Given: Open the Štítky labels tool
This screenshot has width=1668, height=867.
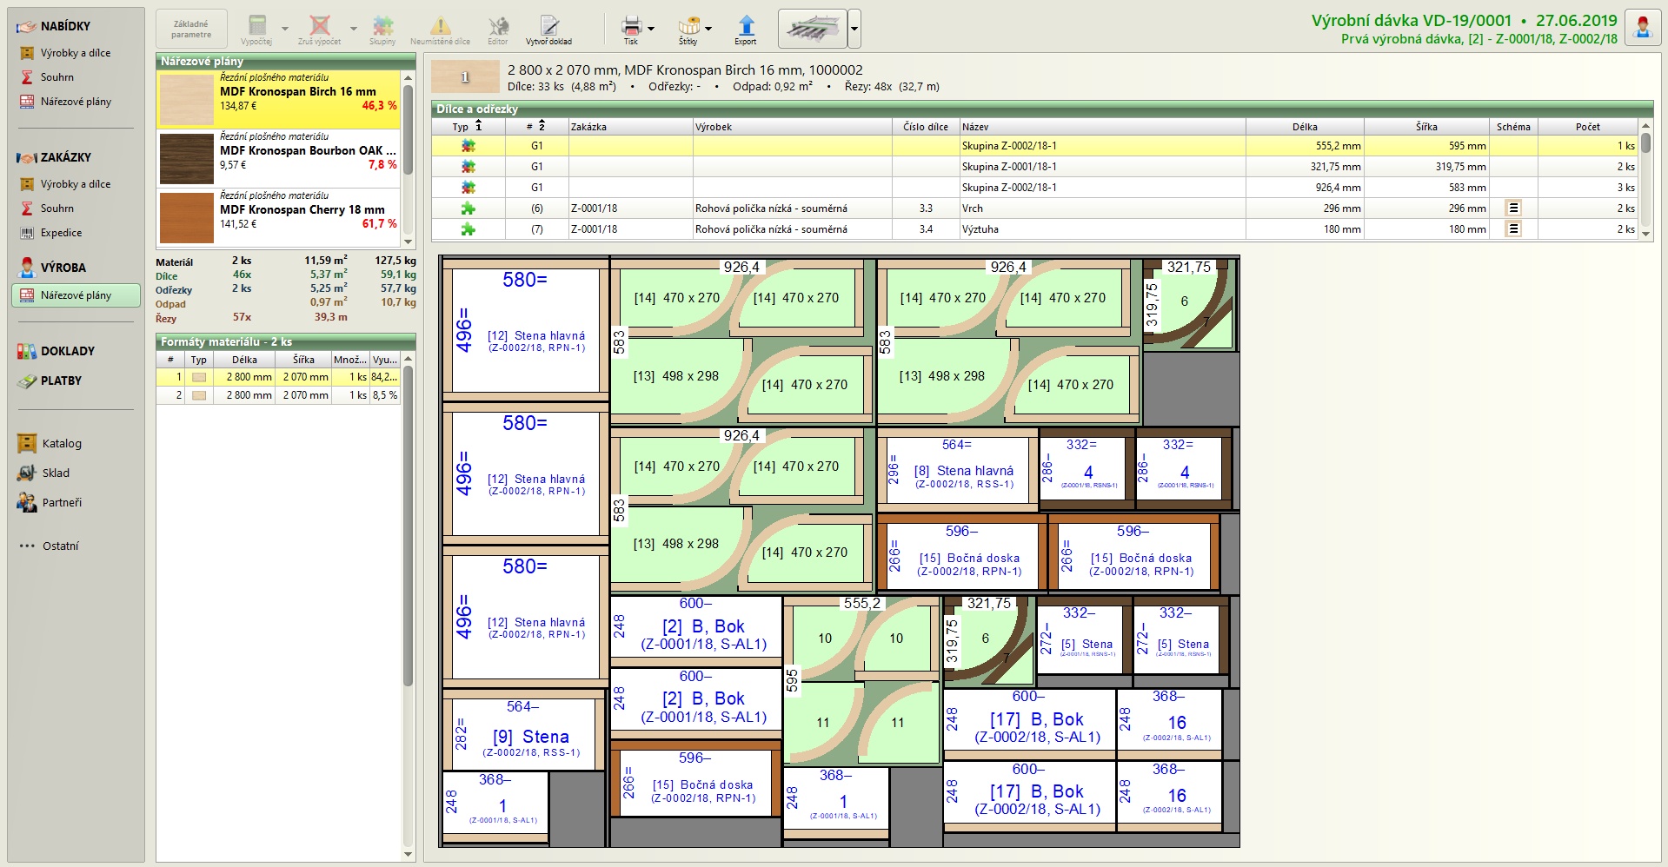Looking at the screenshot, I should tap(688, 26).
